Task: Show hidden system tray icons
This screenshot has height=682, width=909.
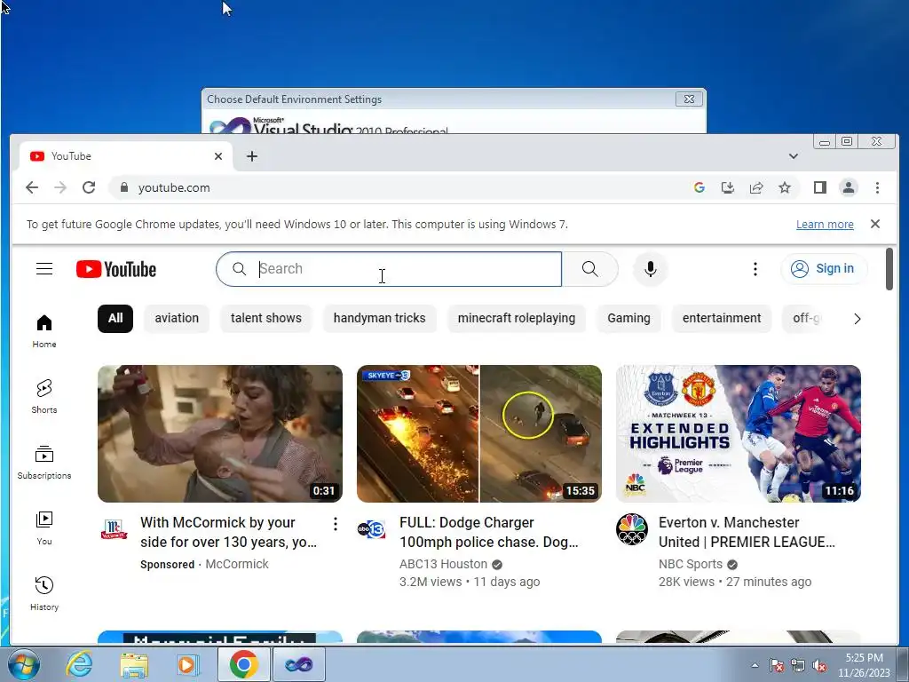Action: point(755,665)
